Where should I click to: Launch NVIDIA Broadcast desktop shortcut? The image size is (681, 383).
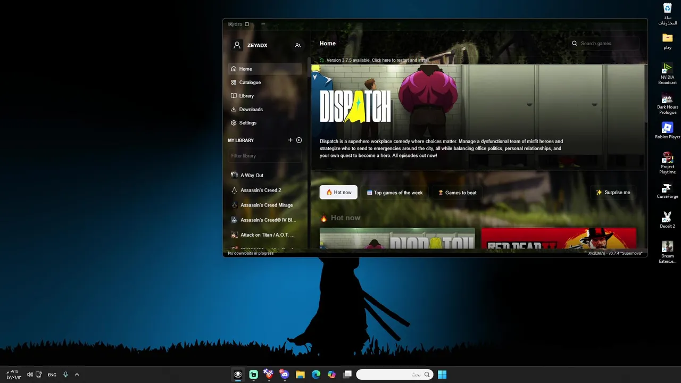pos(667,74)
